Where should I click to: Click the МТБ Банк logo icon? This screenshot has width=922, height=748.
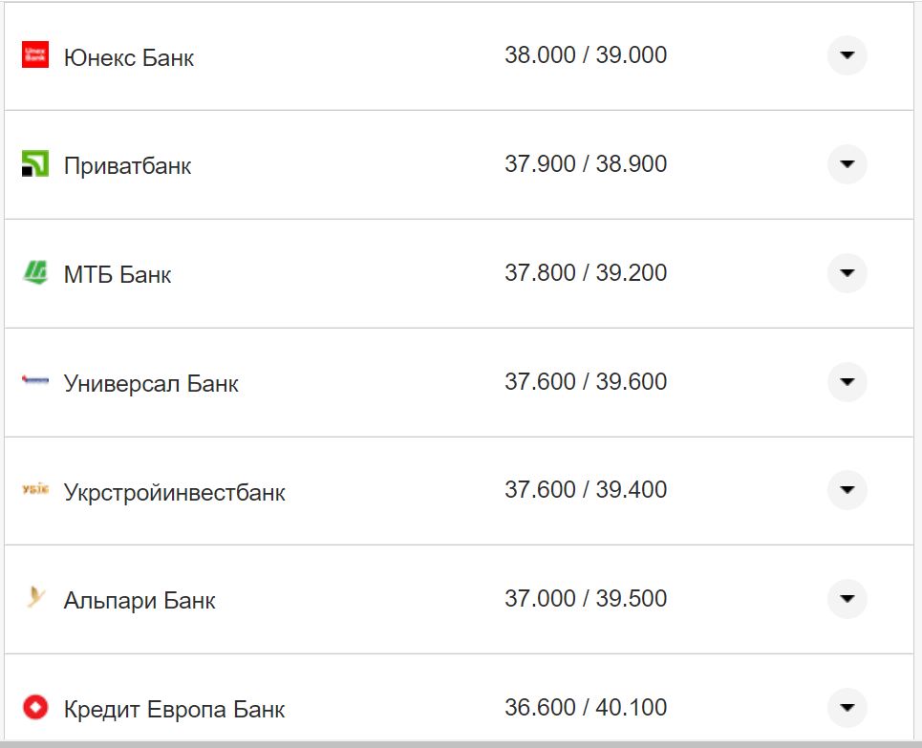pos(34,273)
